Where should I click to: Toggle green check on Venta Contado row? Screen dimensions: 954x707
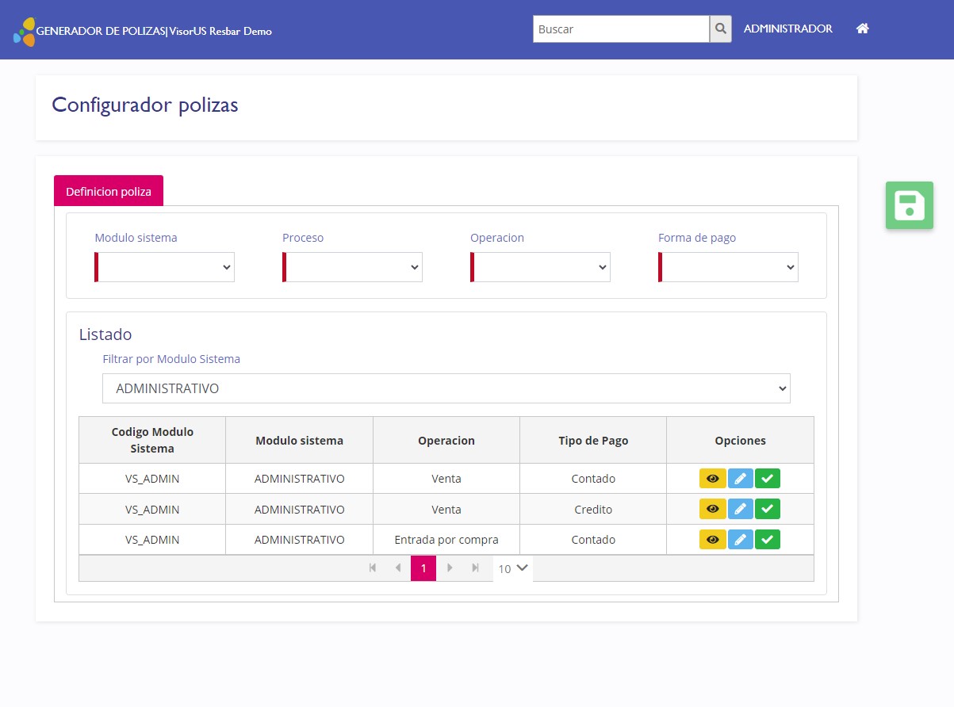767,479
